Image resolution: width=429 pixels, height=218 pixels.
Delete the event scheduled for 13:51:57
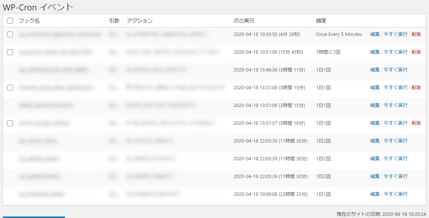416,123
